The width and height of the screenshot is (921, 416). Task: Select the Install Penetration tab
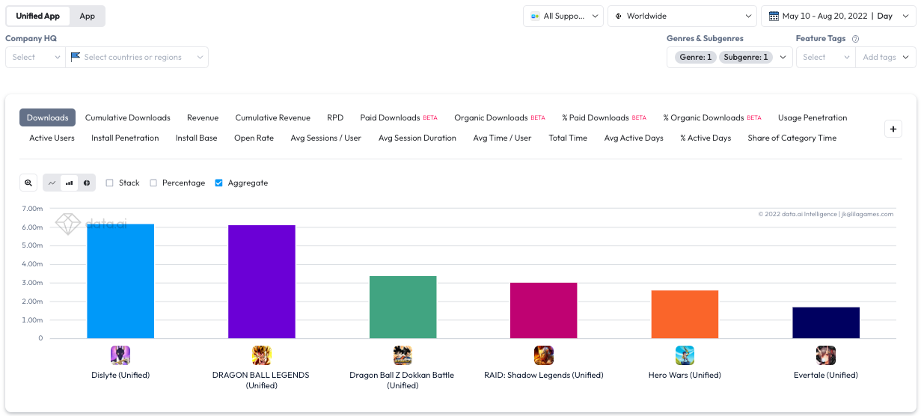click(x=125, y=138)
